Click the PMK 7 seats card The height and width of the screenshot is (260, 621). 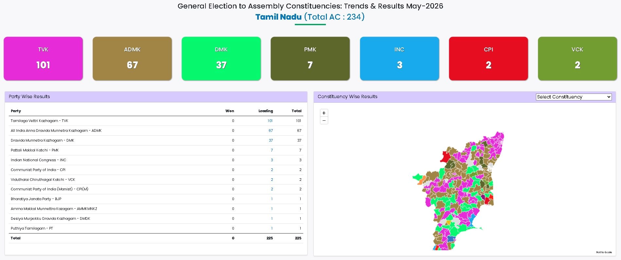[x=310, y=59]
